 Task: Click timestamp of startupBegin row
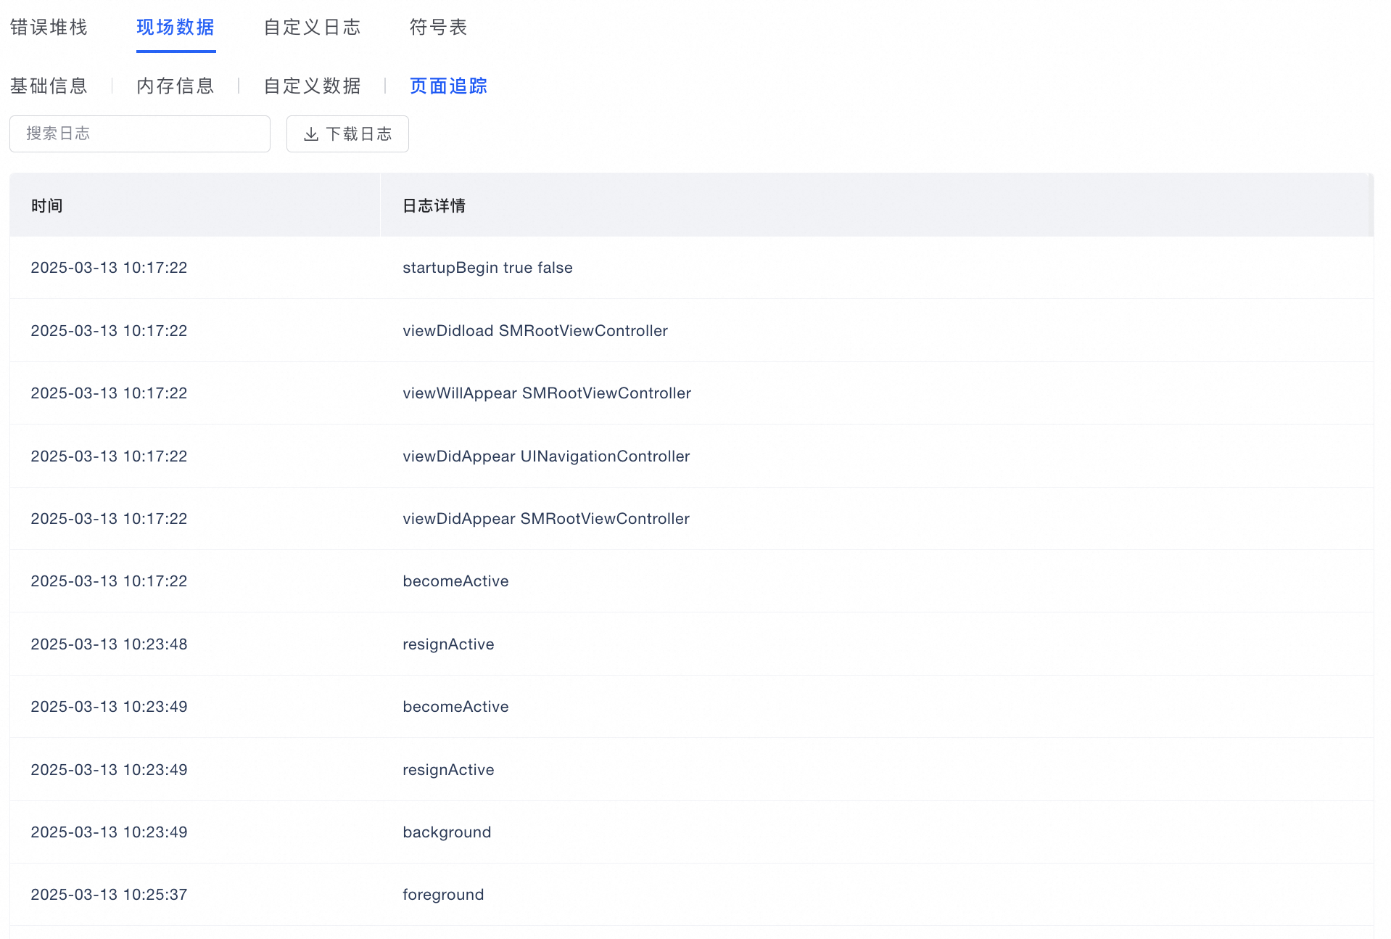109,268
